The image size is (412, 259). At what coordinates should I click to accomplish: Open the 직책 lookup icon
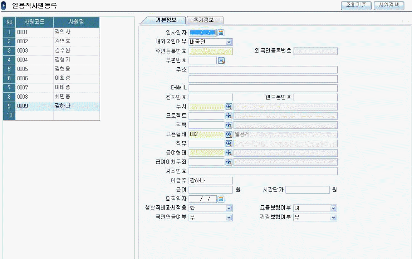pyautogui.click(x=229, y=125)
